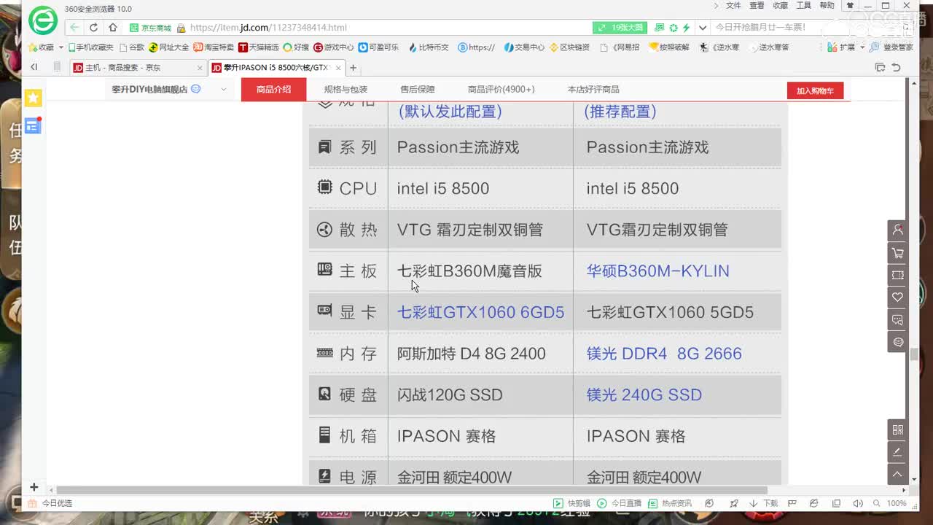Select the 售后保障 tab
Screen dimensions: 933x525
[x=417, y=90]
